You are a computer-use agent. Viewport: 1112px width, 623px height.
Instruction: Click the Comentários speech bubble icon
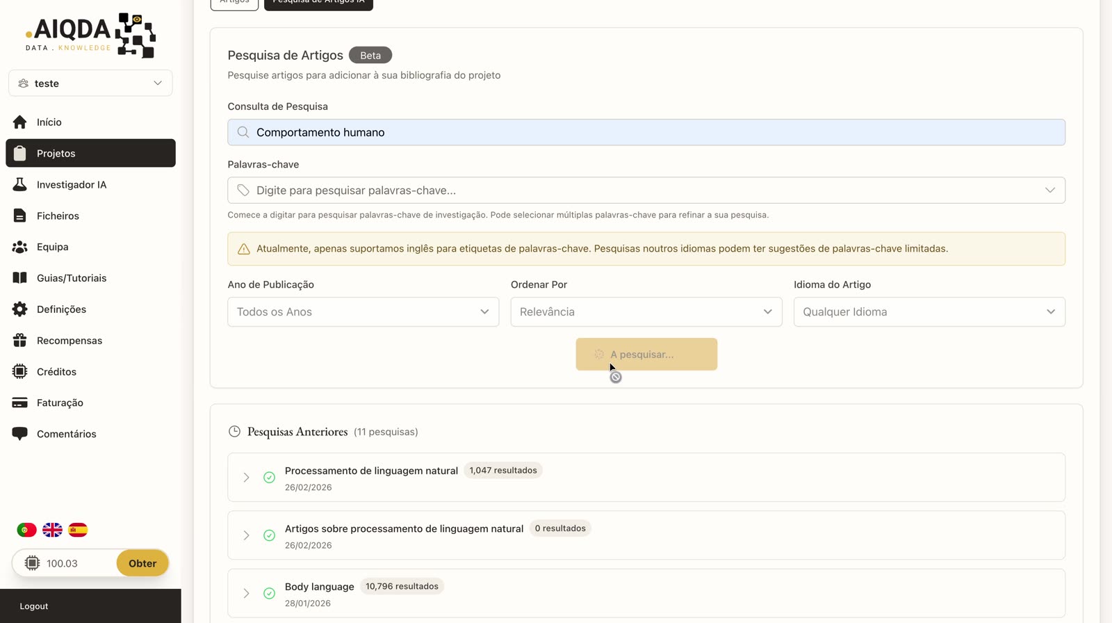pyautogui.click(x=19, y=434)
